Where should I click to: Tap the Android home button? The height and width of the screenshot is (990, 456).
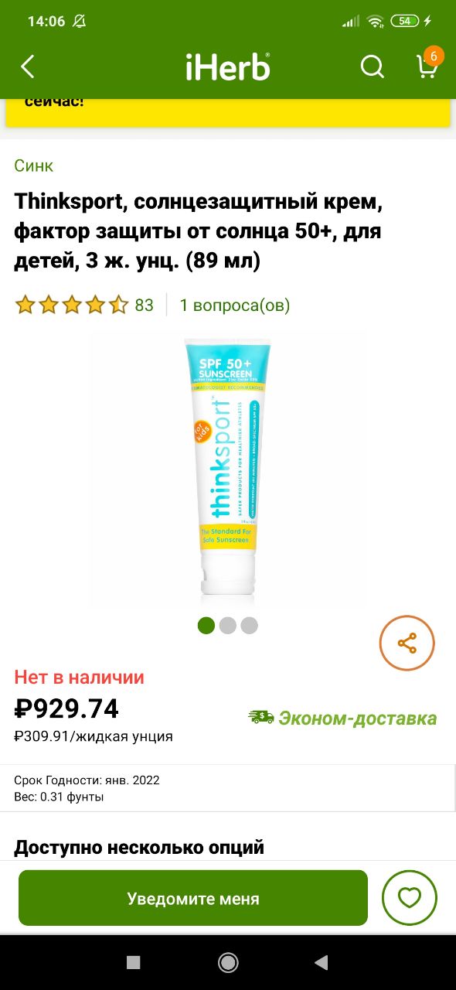tap(228, 962)
